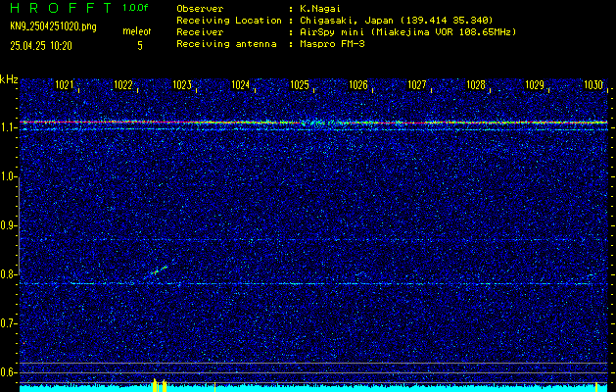Image resolution: width=616 pixels, height=392 pixels.
Task: Click the Receiver label
Action: click(200, 32)
